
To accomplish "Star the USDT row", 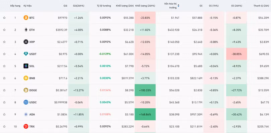I will pyautogui.click(x=4, y=54).
